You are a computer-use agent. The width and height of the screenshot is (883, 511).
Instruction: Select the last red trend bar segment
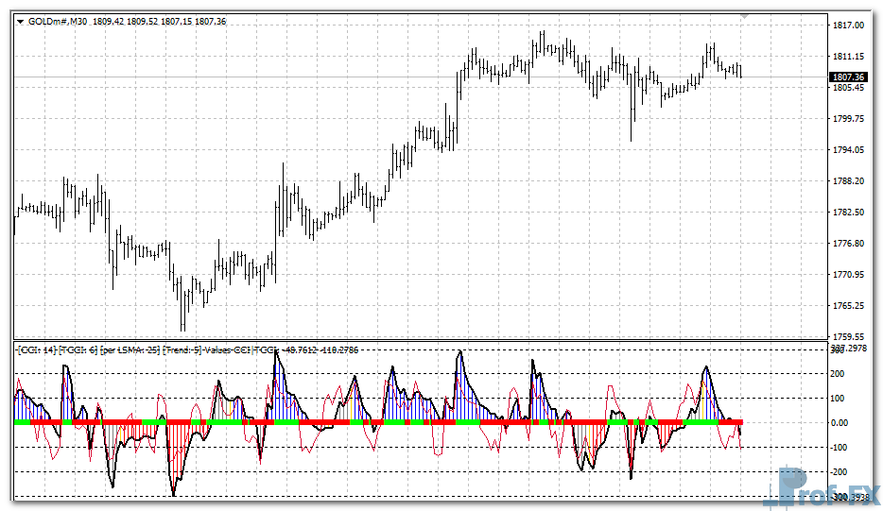tap(733, 422)
